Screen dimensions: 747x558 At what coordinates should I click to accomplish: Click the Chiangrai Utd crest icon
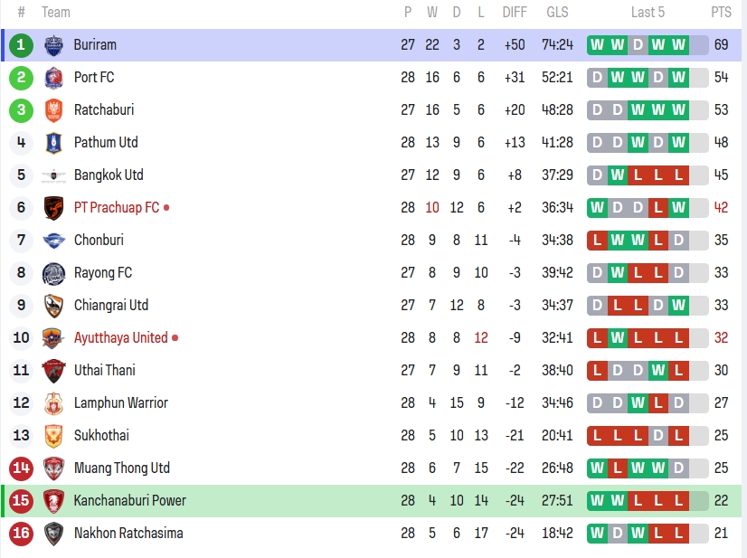53,305
